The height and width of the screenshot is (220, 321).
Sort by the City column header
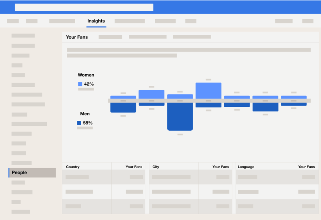tap(156, 167)
